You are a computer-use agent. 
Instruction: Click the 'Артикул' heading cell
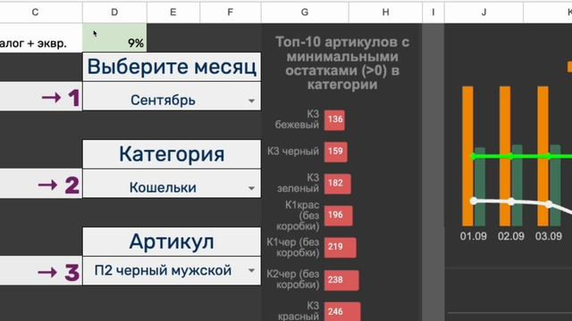click(172, 242)
